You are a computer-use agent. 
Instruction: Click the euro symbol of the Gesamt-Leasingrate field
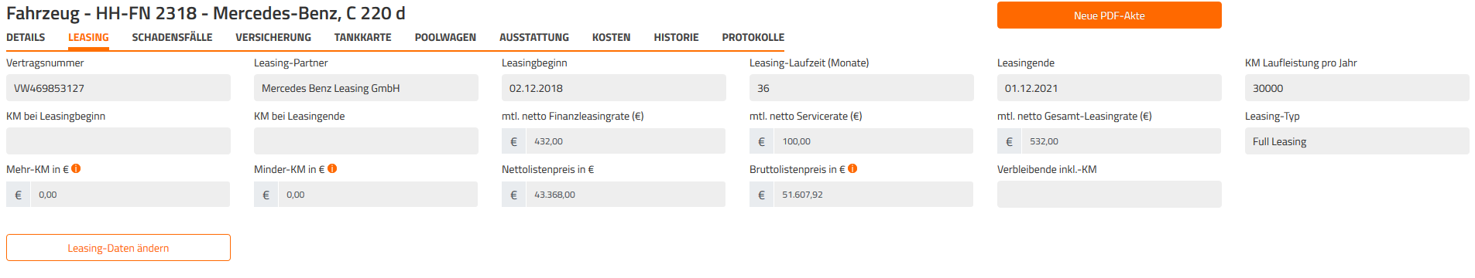(1009, 141)
